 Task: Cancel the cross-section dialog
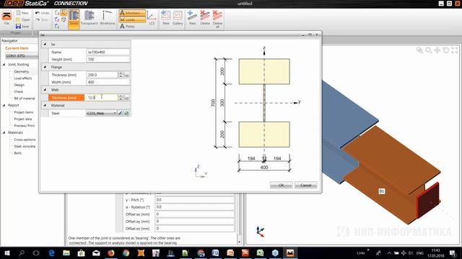coord(306,186)
